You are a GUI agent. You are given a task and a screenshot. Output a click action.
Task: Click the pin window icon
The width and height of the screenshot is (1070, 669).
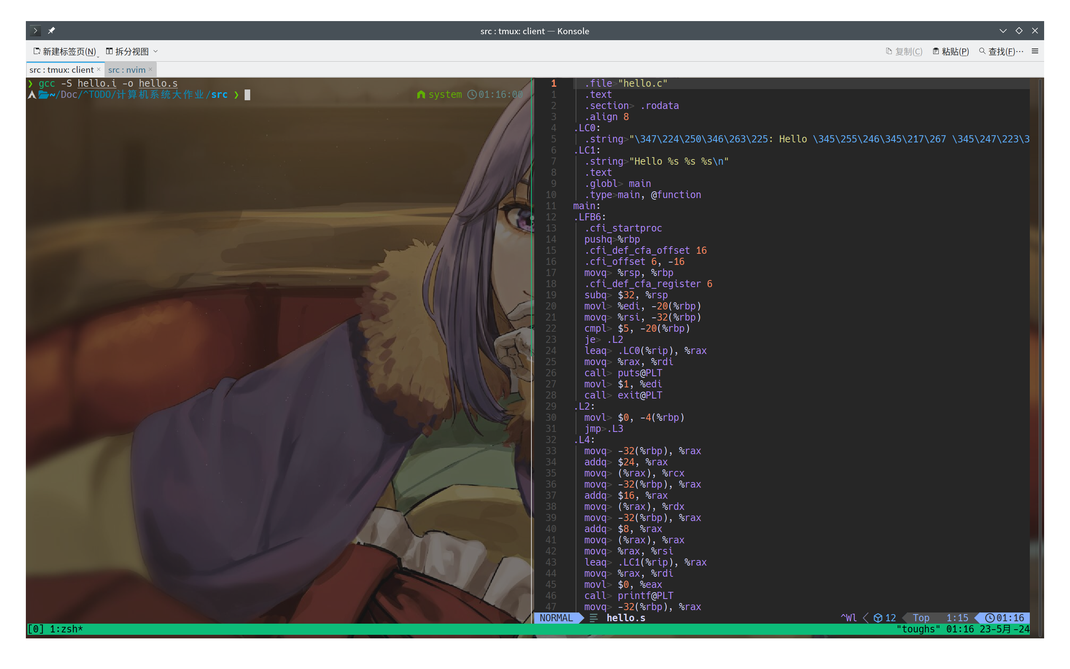click(51, 31)
